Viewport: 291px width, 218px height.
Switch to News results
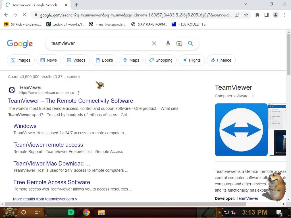49,60
